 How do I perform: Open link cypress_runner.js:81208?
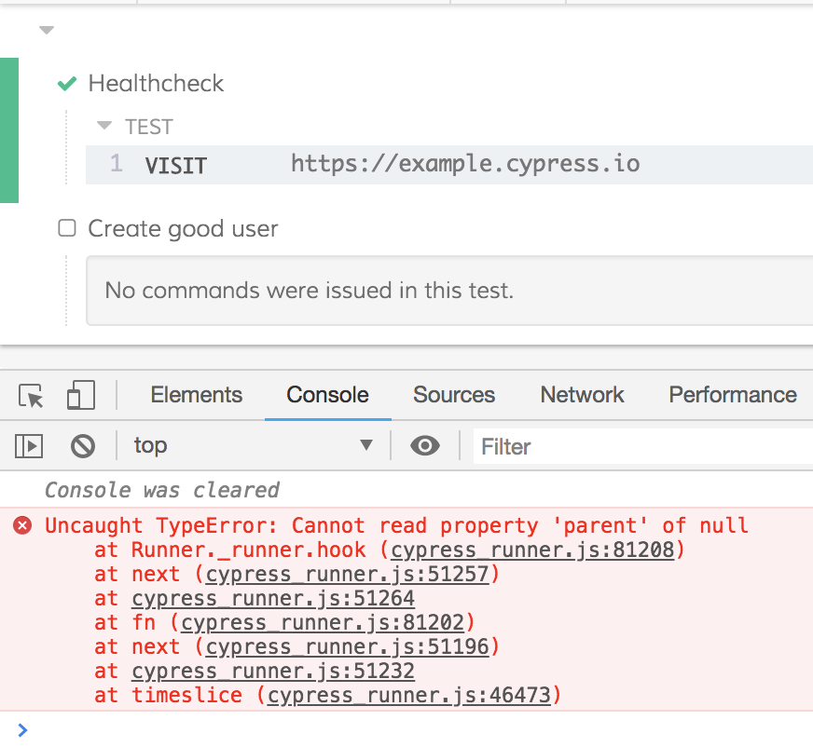(x=532, y=550)
